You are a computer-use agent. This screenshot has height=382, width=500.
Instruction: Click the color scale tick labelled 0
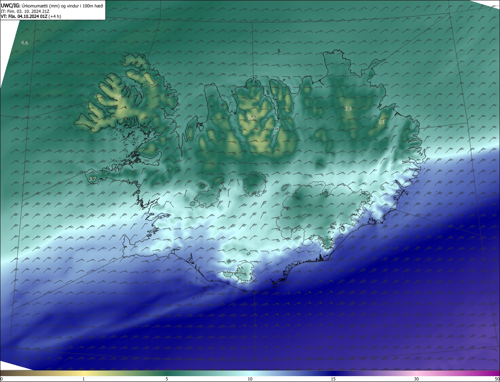(x=2, y=379)
